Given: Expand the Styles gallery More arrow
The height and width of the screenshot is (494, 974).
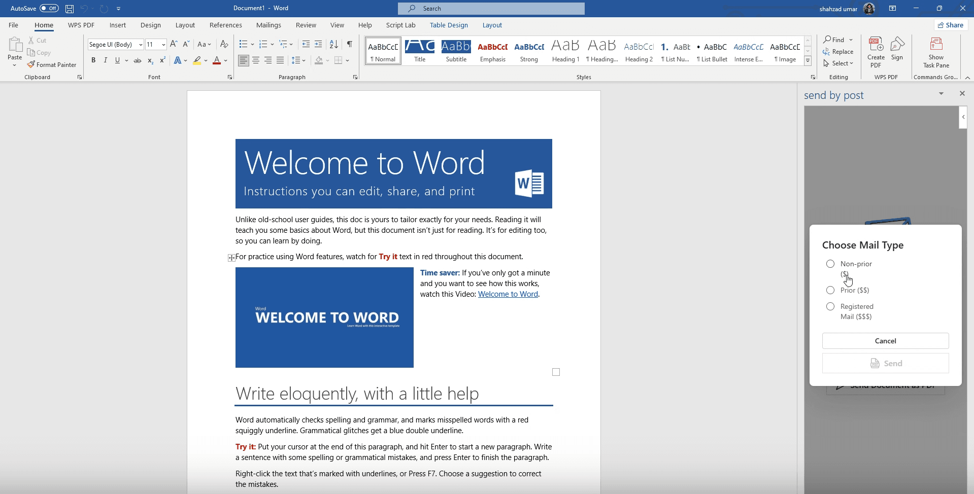Looking at the screenshot, I should coord(808,61).
